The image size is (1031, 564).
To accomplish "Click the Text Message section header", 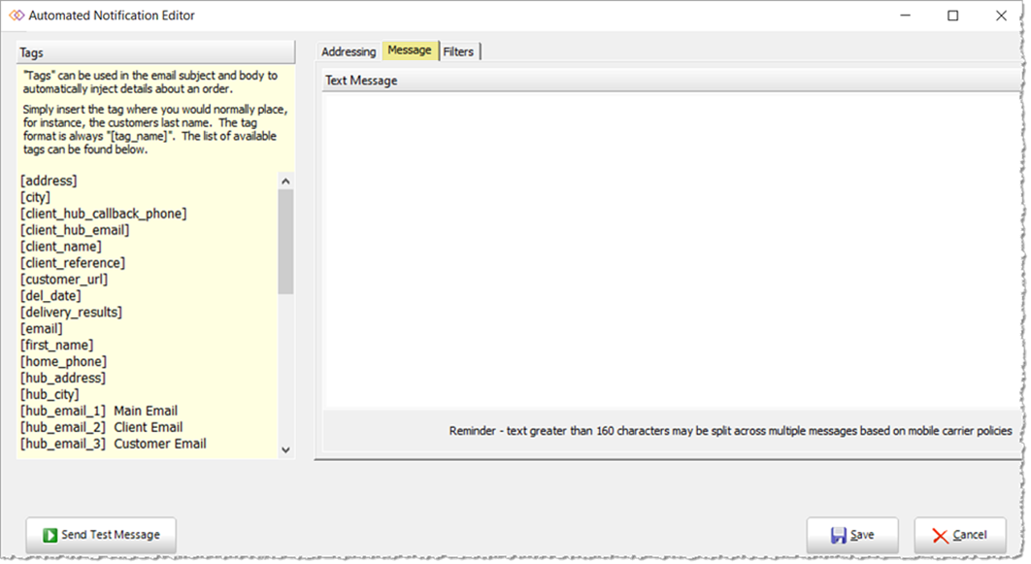I will point(671,81).
